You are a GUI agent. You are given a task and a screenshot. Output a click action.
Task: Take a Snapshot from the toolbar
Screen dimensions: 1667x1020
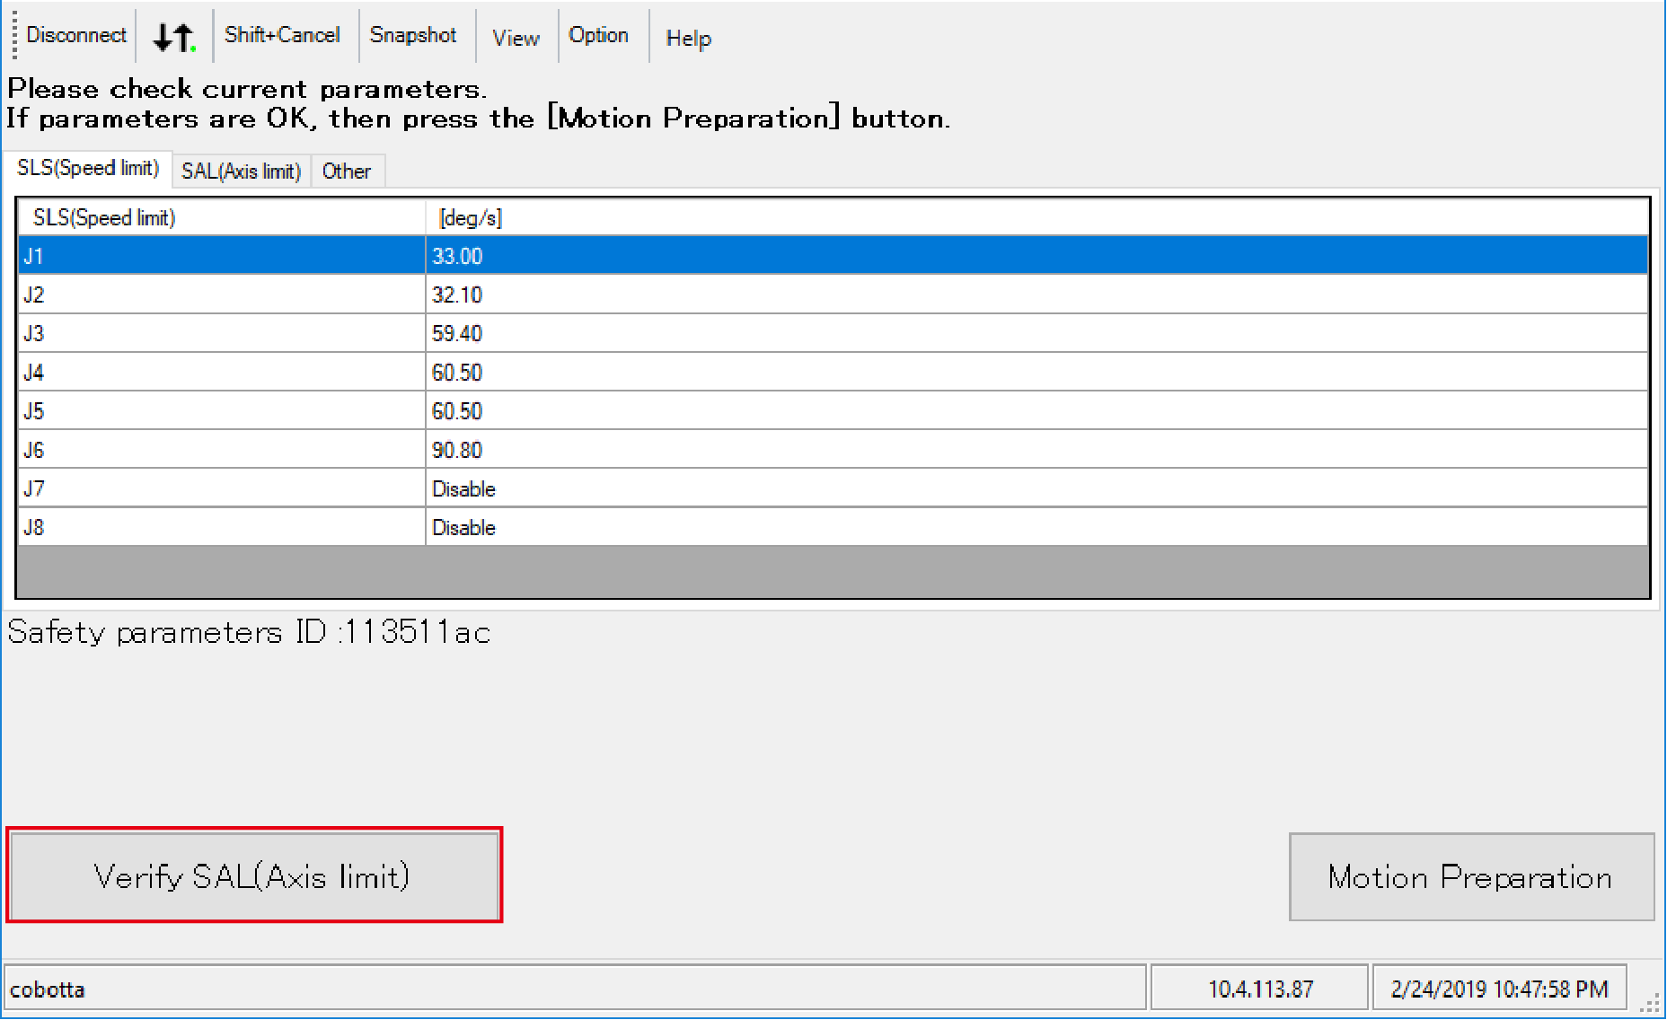coord(413,35)
